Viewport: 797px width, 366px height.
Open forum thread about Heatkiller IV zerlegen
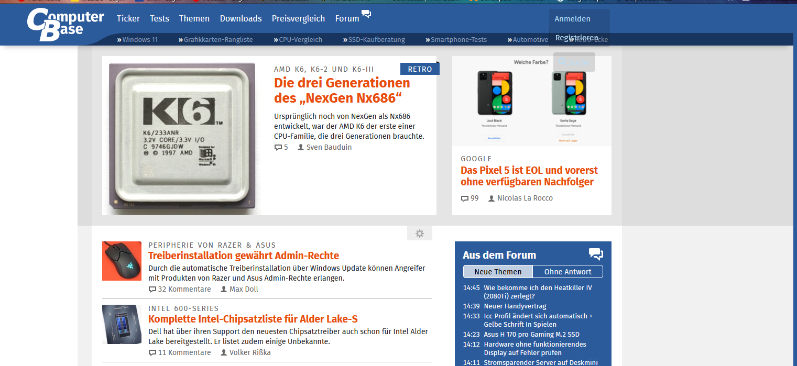pos(538,292)
